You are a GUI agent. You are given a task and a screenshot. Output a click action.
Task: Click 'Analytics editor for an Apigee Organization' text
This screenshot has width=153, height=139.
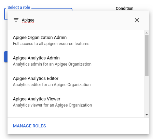tap(52, 85)
